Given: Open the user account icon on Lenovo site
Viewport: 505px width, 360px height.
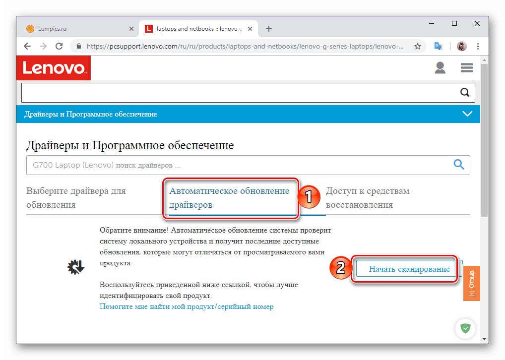Looking at the screenshot, I should (x=440, y=67).
